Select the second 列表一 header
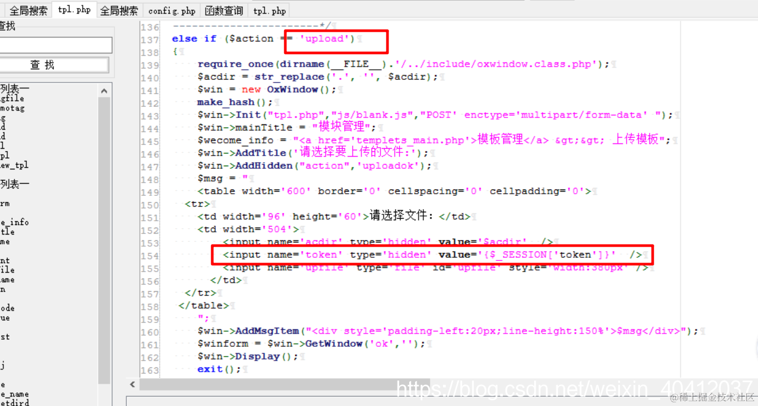758x406 pixels. pos(15,184)
